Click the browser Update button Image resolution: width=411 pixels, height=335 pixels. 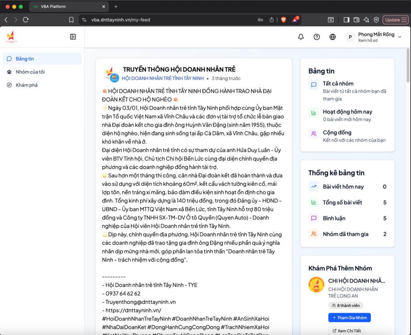[x=395, y=20]
